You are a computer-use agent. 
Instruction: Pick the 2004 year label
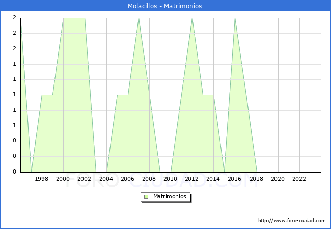(106, 179)
